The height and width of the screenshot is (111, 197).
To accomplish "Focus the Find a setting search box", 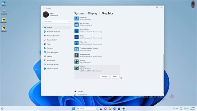I will 57,22.
